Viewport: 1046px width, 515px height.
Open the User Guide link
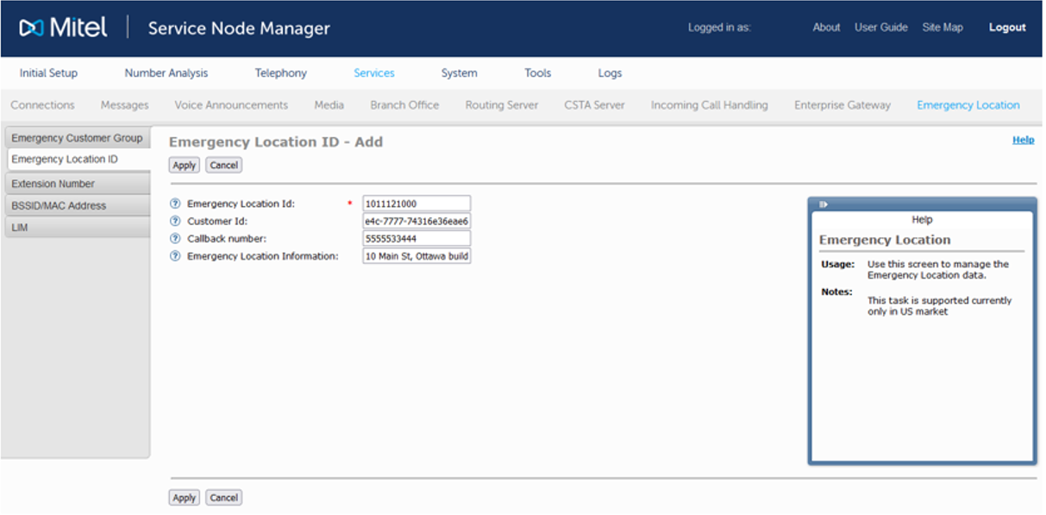pos(880,28)
